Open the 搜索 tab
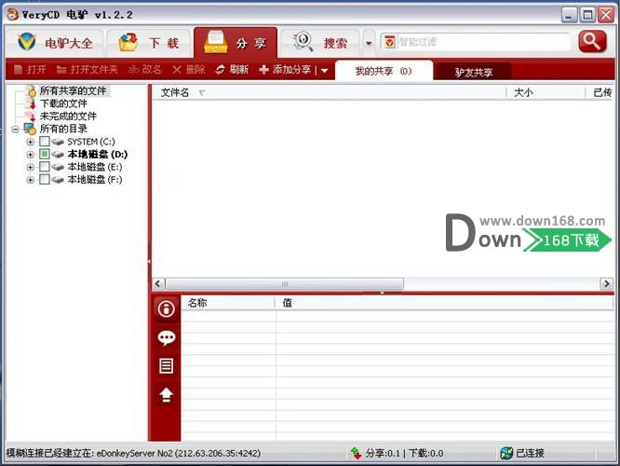Screen dimensions: 620x466 [x=319, y=43]
